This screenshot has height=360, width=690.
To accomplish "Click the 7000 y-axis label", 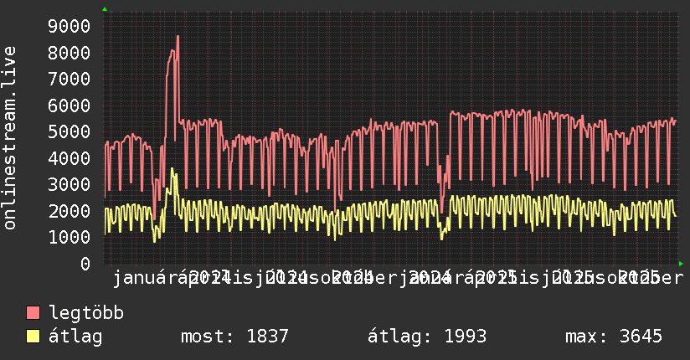I will 70,80.
